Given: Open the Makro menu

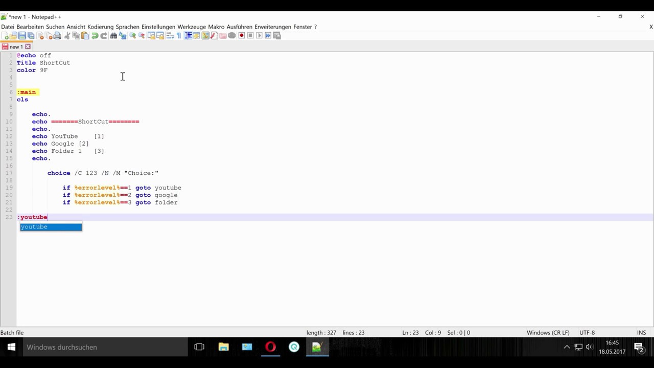Looking at the screenshot, I should [x=216, y=27].
